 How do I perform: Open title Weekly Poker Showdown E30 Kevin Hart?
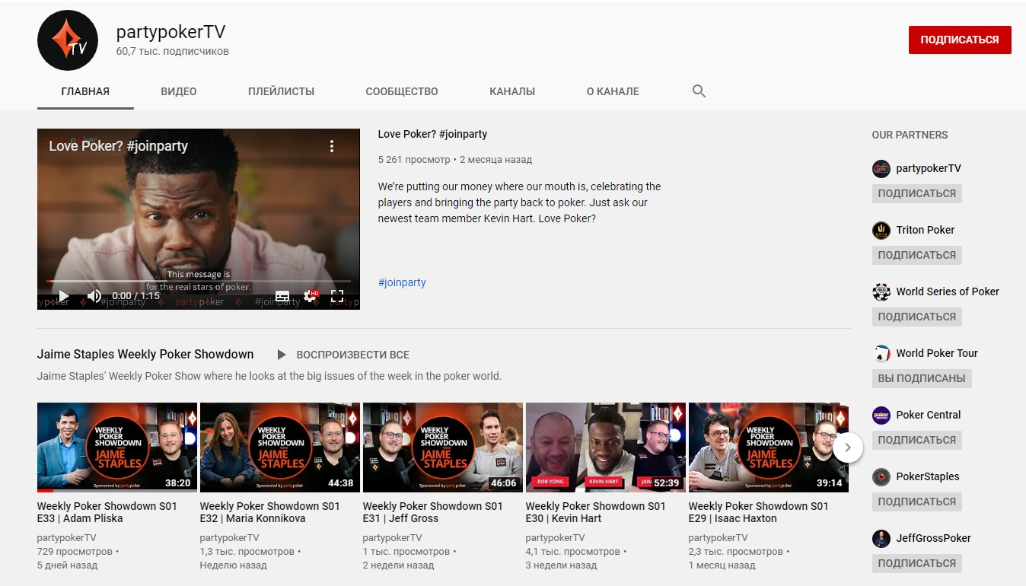pyautogui.click(x=596, y=512)
